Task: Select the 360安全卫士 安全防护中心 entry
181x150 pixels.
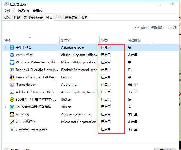Action: (x=36, y=100)
